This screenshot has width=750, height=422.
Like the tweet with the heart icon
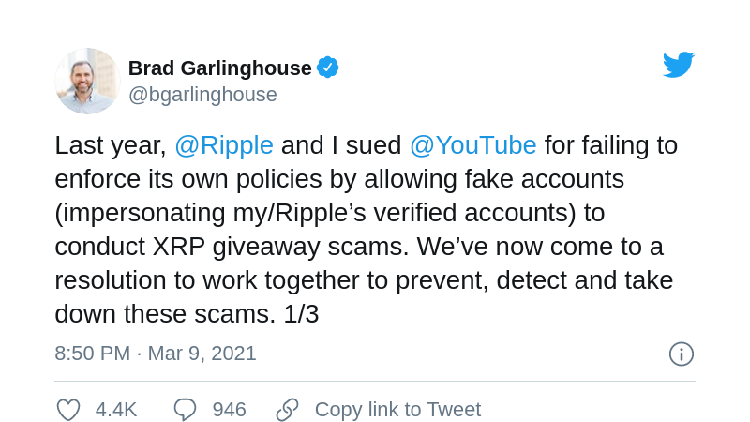(x=68, y=409)
